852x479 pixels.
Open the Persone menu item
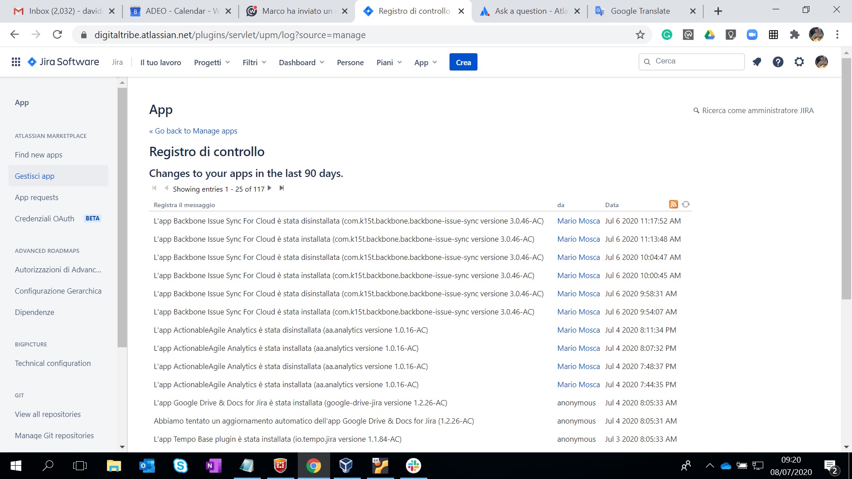tap(350, 63)
